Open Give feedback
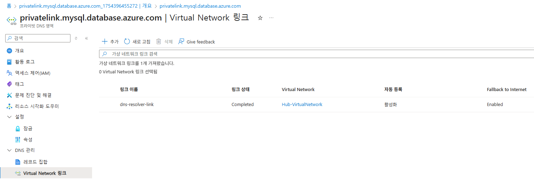This screenshot has width=534, height=179. (201, 42)
